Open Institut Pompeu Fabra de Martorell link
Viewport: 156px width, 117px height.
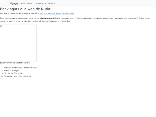pyautogui.click(x=57, y=13)
